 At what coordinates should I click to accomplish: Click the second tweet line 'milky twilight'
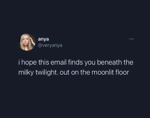pyautogui.click(x=74, y=72)
